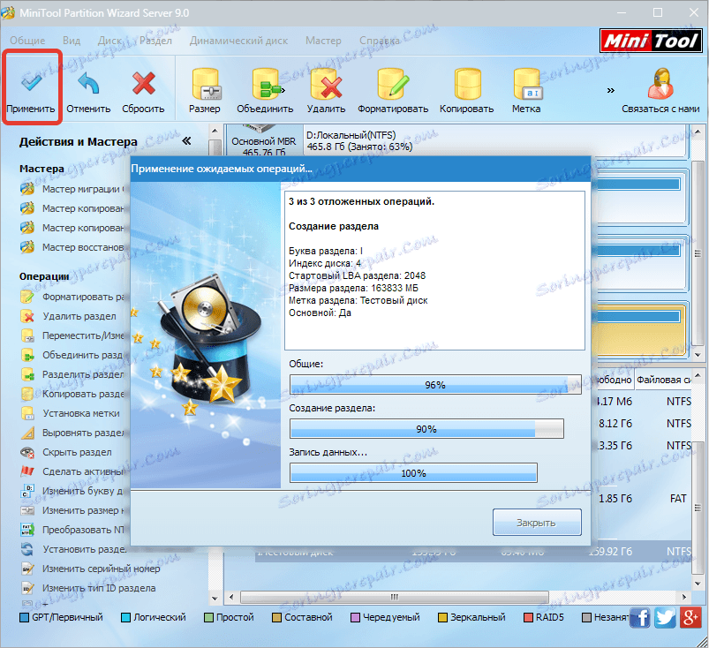Viewport: 709px width, 648px height.
Task: Select the Объединить merge partitions icon
Action: coord(267,84)
